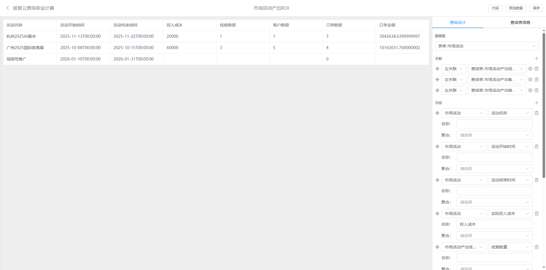Open settings gear for first 左关联 join
This screenshot has width=546, height=270.
tap(530, 69)
